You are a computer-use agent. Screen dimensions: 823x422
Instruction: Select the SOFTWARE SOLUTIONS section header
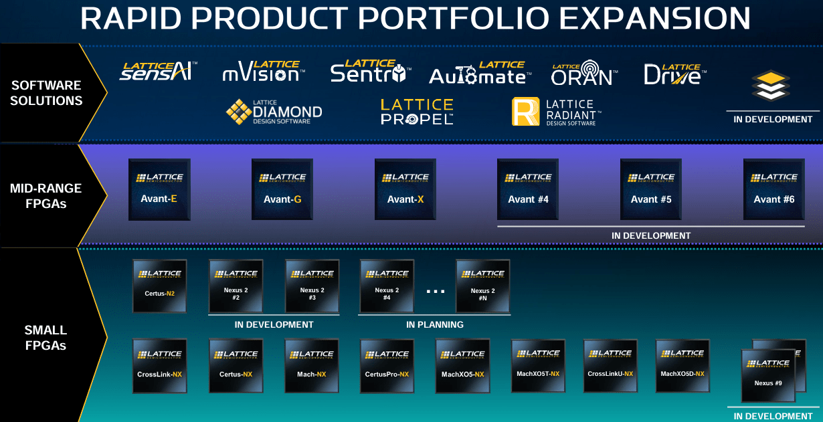46,92
